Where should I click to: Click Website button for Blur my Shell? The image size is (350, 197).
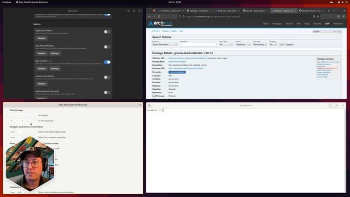click(42, 68)
